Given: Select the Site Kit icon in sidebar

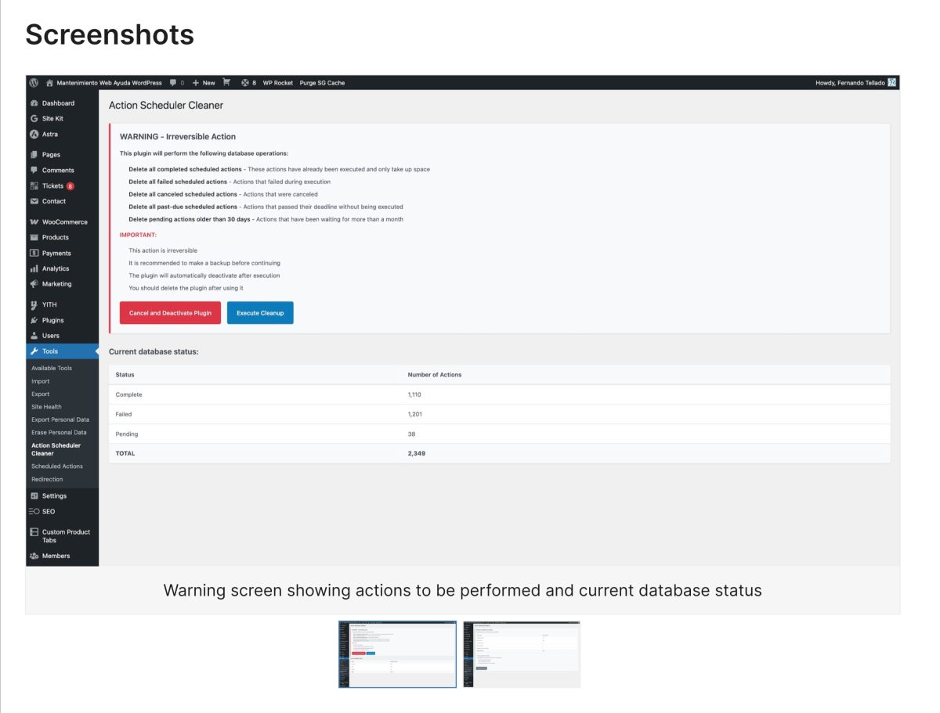Looking at the screenshot, I should [x=34, y=118].
